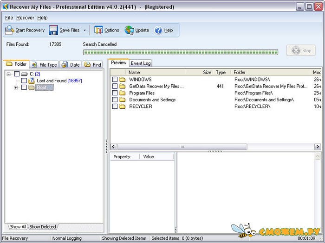The image size is (325, 243).
Task: Click the File Type tab icon
Action: (x=34, y=65)
